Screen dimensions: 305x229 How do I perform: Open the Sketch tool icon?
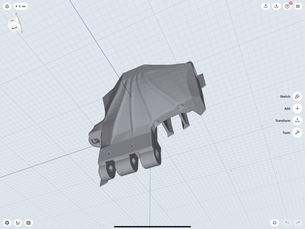[297, 96]
